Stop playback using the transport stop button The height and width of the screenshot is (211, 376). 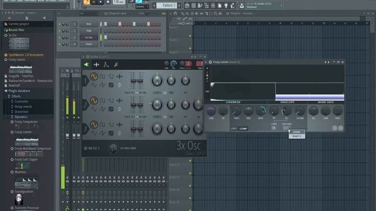(x=100, y=2)
